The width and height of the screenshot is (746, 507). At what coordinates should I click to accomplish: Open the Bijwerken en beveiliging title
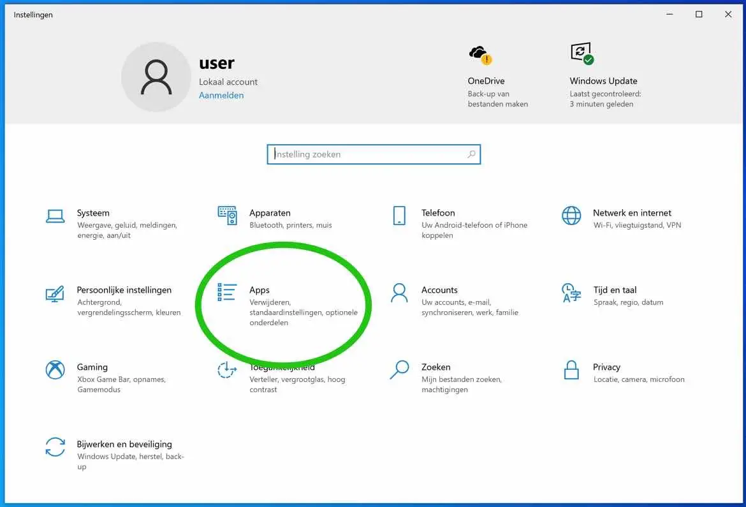coord(124,444)
